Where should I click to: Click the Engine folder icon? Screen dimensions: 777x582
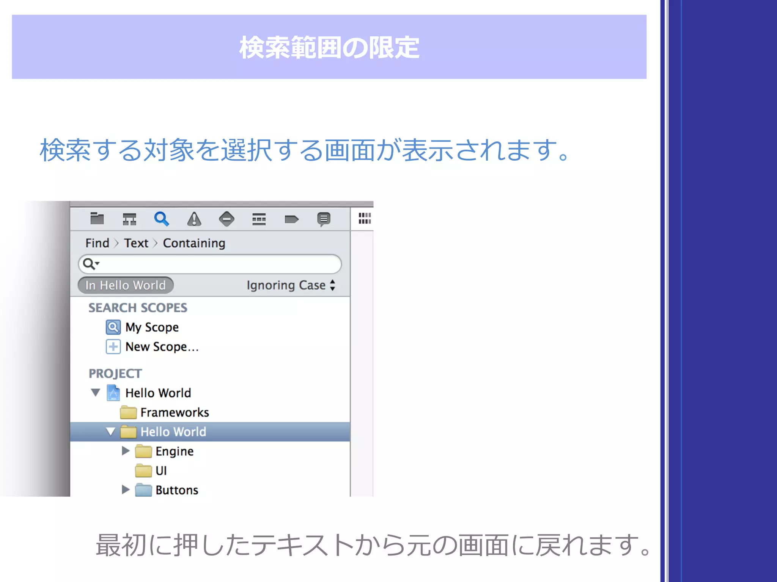tap(143, 451)
